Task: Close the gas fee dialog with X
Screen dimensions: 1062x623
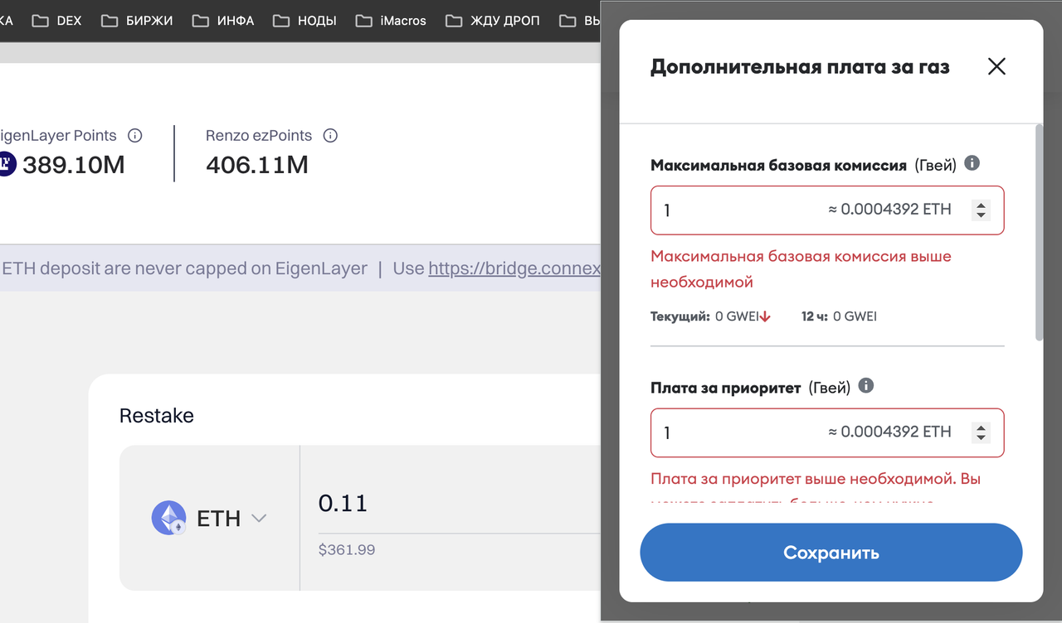Action: 996,66
